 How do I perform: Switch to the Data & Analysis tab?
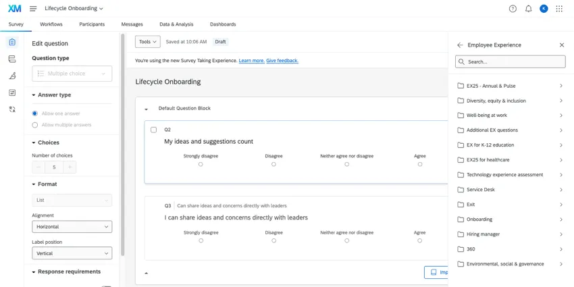[176, 24]
